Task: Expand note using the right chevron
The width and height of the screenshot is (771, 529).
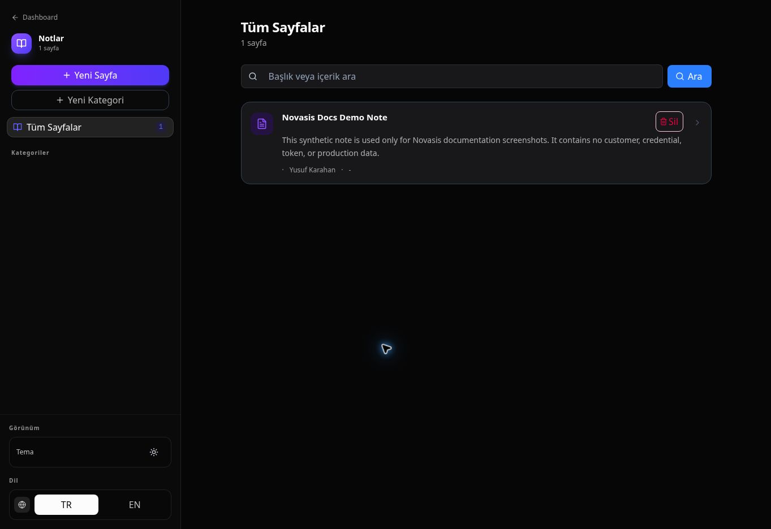Action: tap(697, 123)
